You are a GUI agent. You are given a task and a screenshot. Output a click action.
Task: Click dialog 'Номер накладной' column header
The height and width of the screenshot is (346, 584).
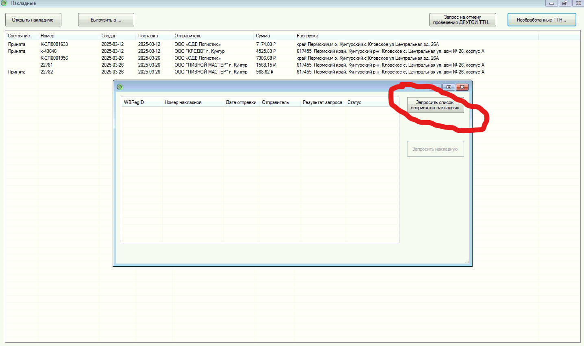pyautogui.click(x=193, y=102)
